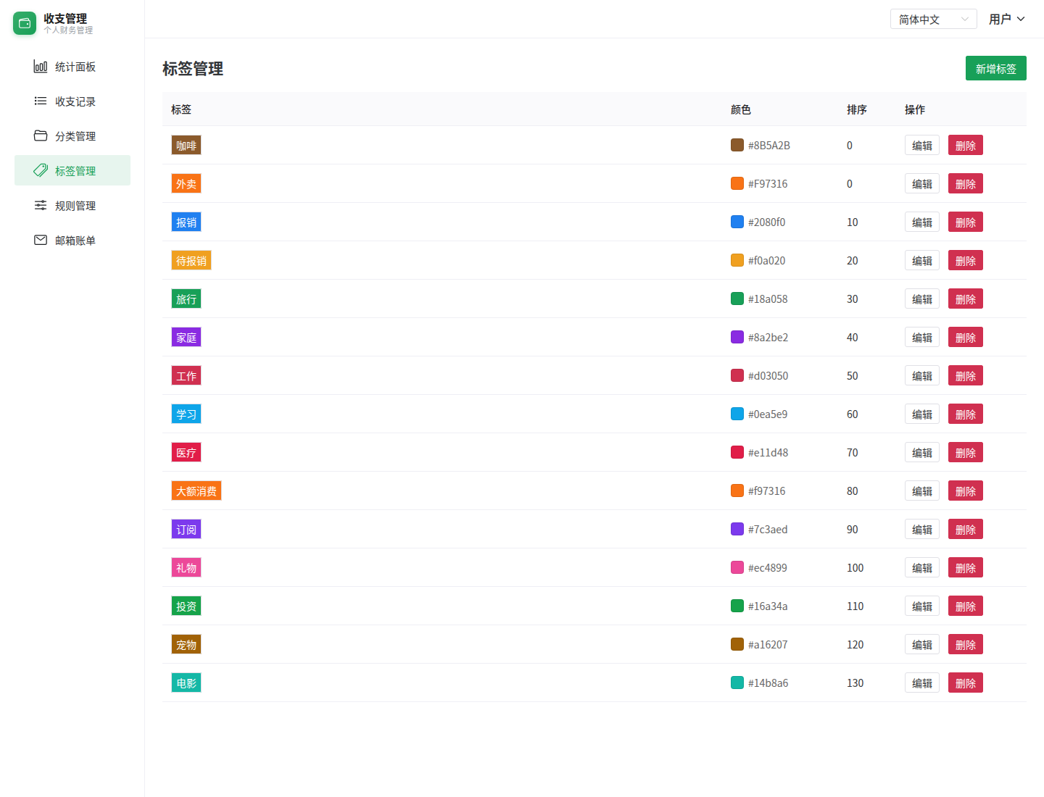Viewport: 1044px width, 797px height.
Task: Click 编辑 in the 报销 row
Action: (x=922, y=222)
